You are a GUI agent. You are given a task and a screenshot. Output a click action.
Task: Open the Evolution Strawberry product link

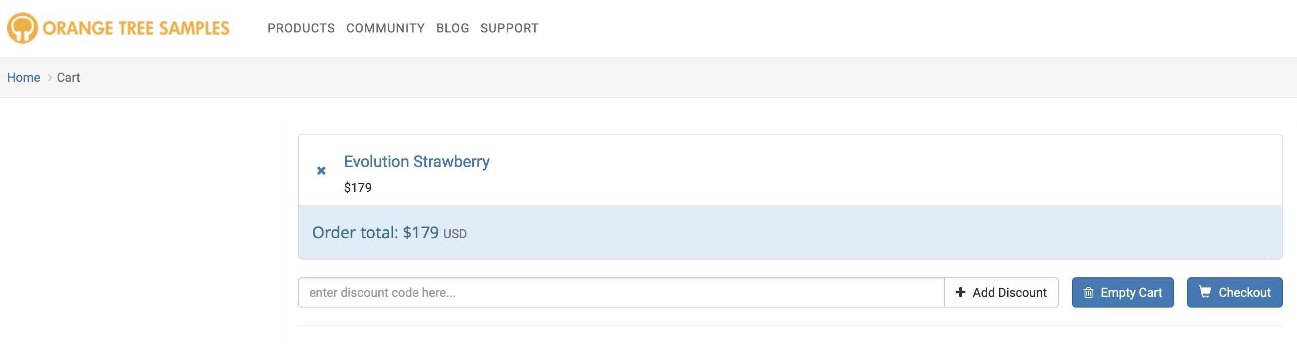416,162
